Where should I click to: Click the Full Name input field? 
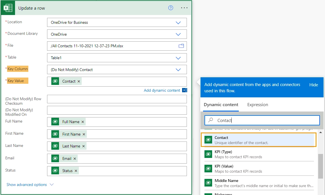point(117,122)
